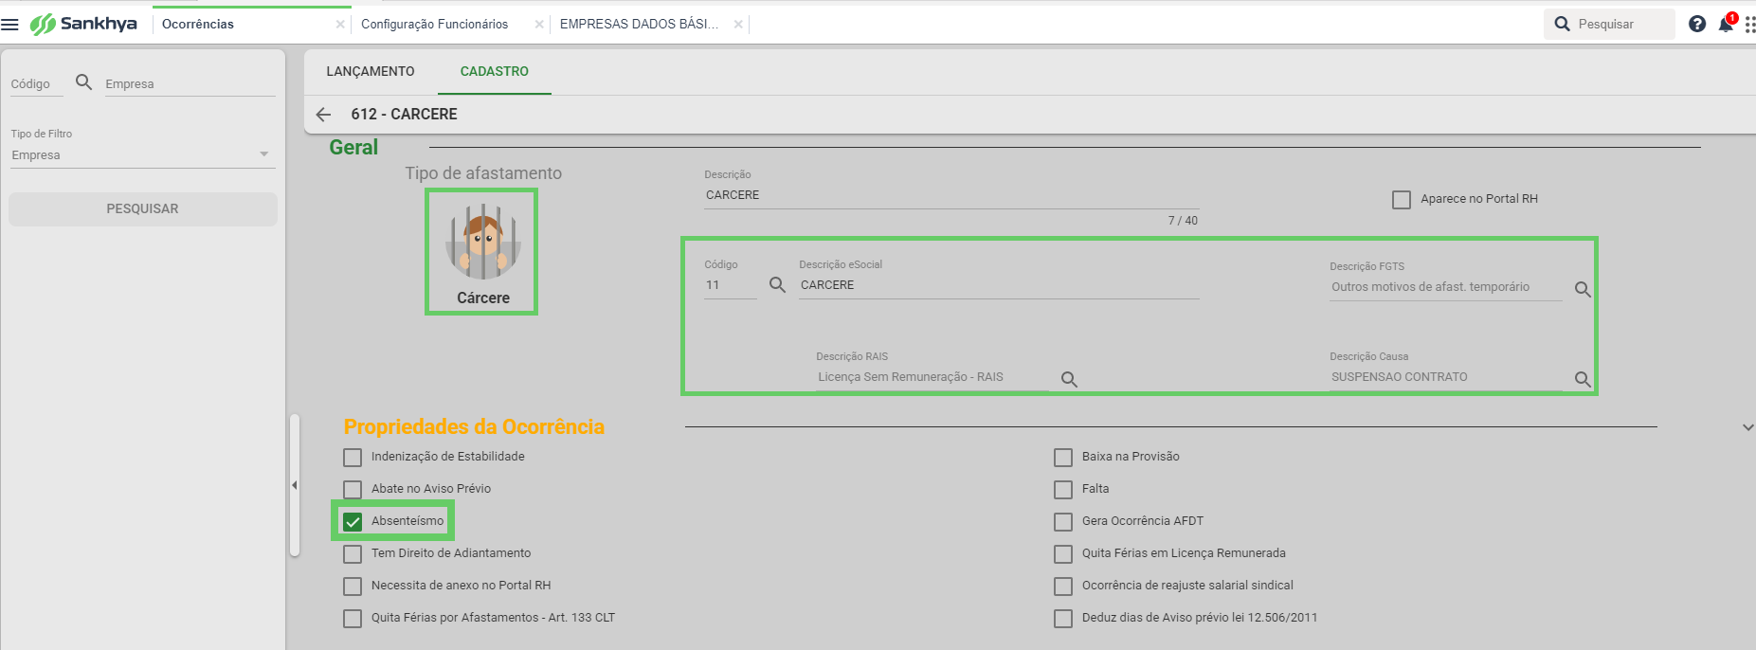Enable Quita Férias por Afastamentos checkbox
The height and width of the screenshot is (650, 1756).
coord(353,619)
